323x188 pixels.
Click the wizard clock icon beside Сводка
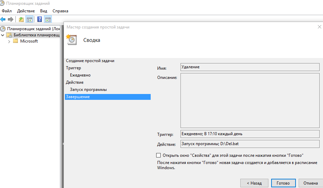point(71,39)
